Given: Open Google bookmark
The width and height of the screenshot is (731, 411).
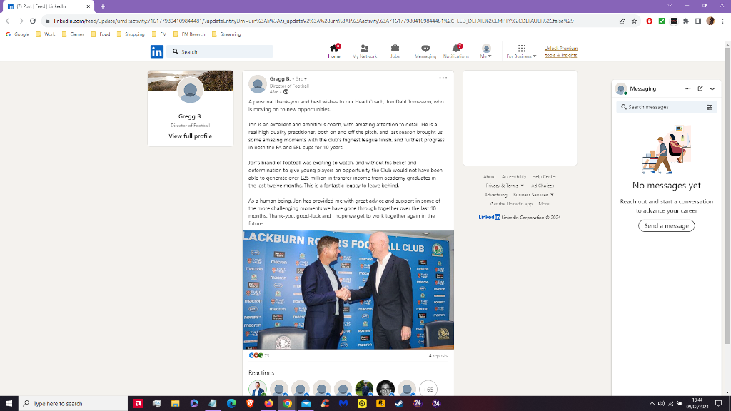Looking at the screenshot, I should [x=18, y=34].
